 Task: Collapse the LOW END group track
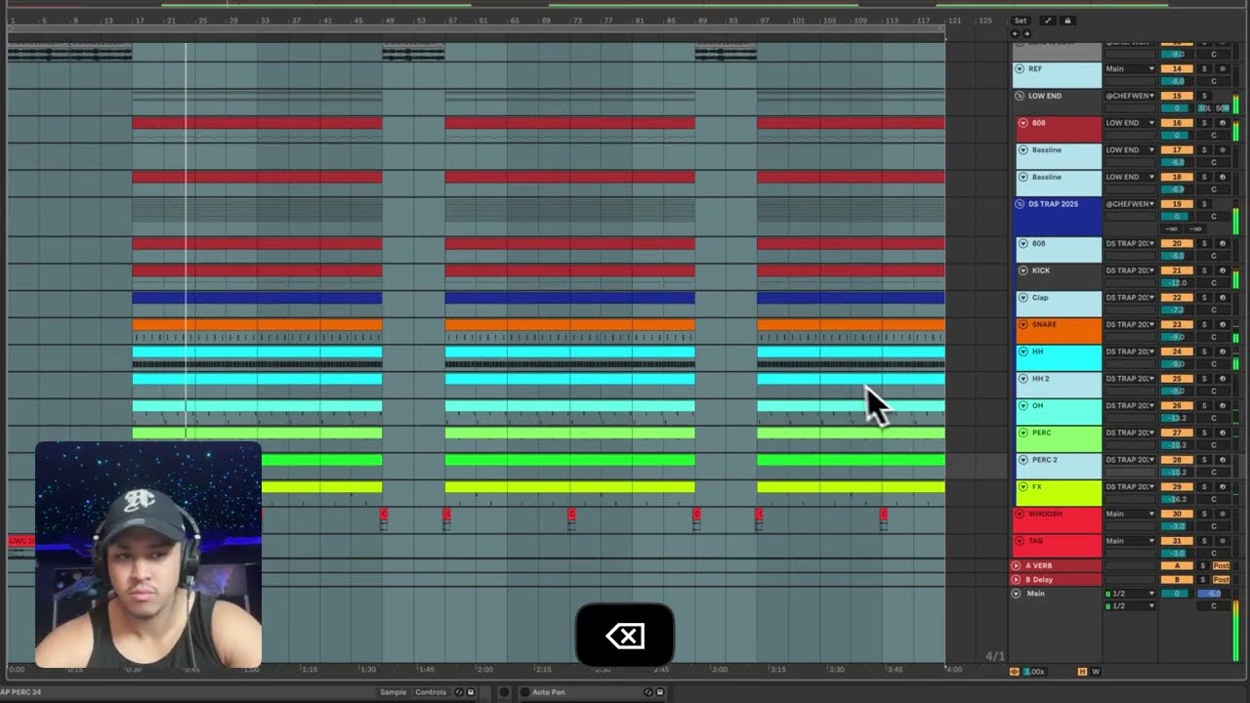pos(1020,96)
